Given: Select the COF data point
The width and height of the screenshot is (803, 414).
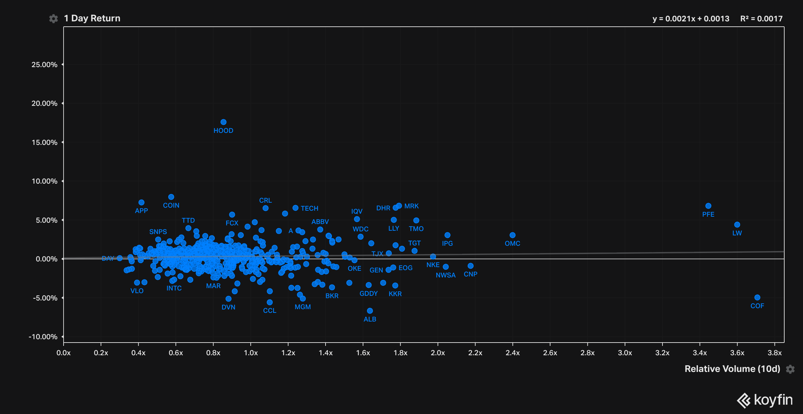Looking at the screenshot, I should pos(757,297).
